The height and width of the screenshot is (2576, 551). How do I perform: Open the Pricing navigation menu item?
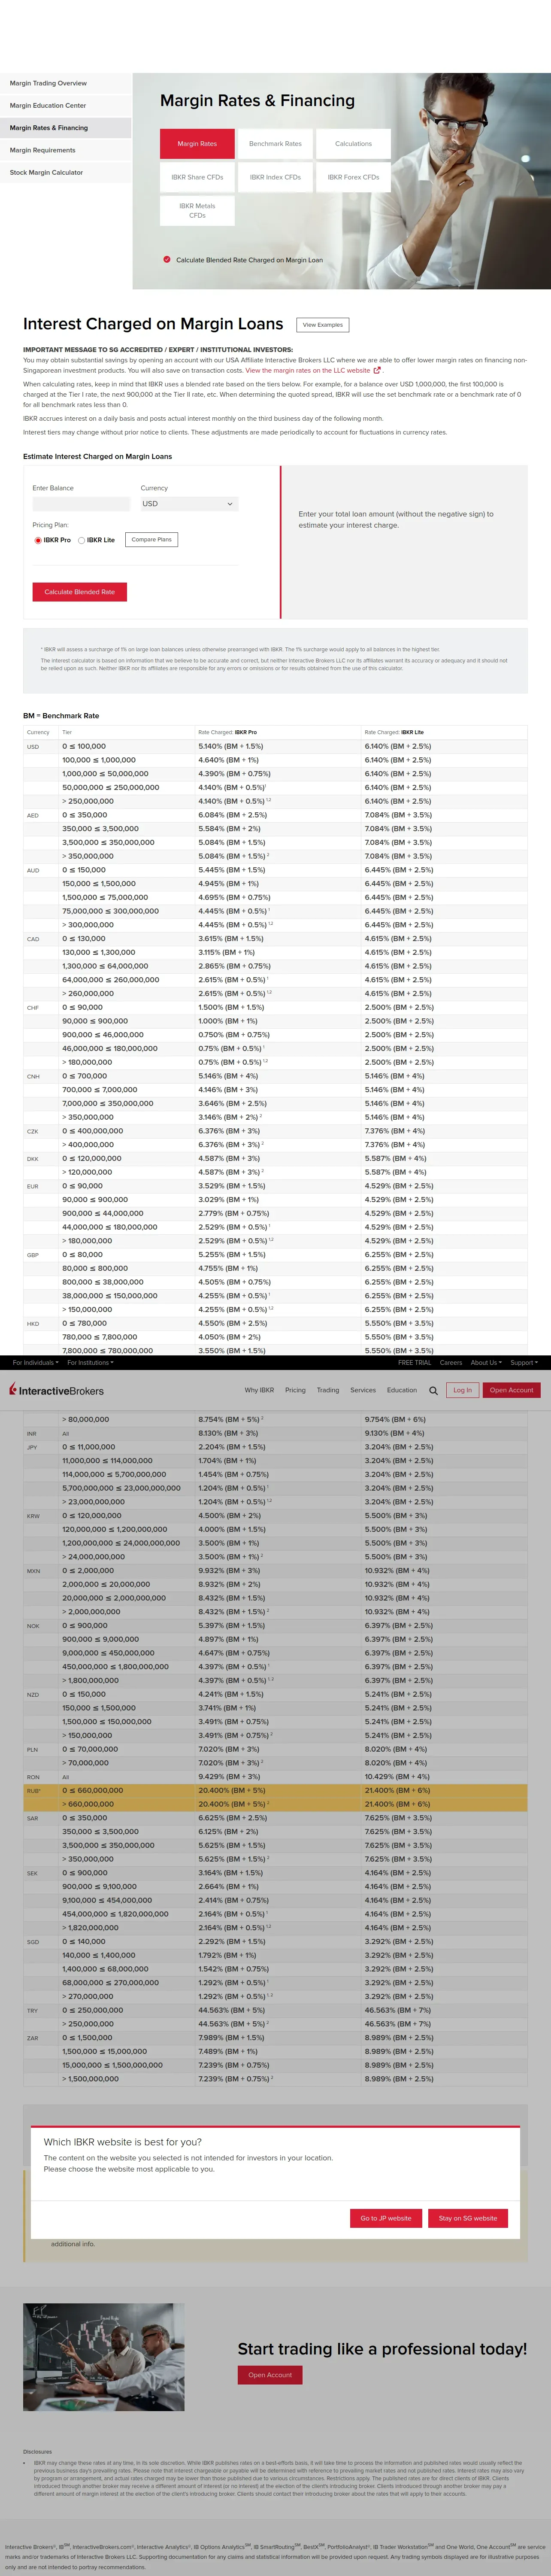(x=295, y=1390)
